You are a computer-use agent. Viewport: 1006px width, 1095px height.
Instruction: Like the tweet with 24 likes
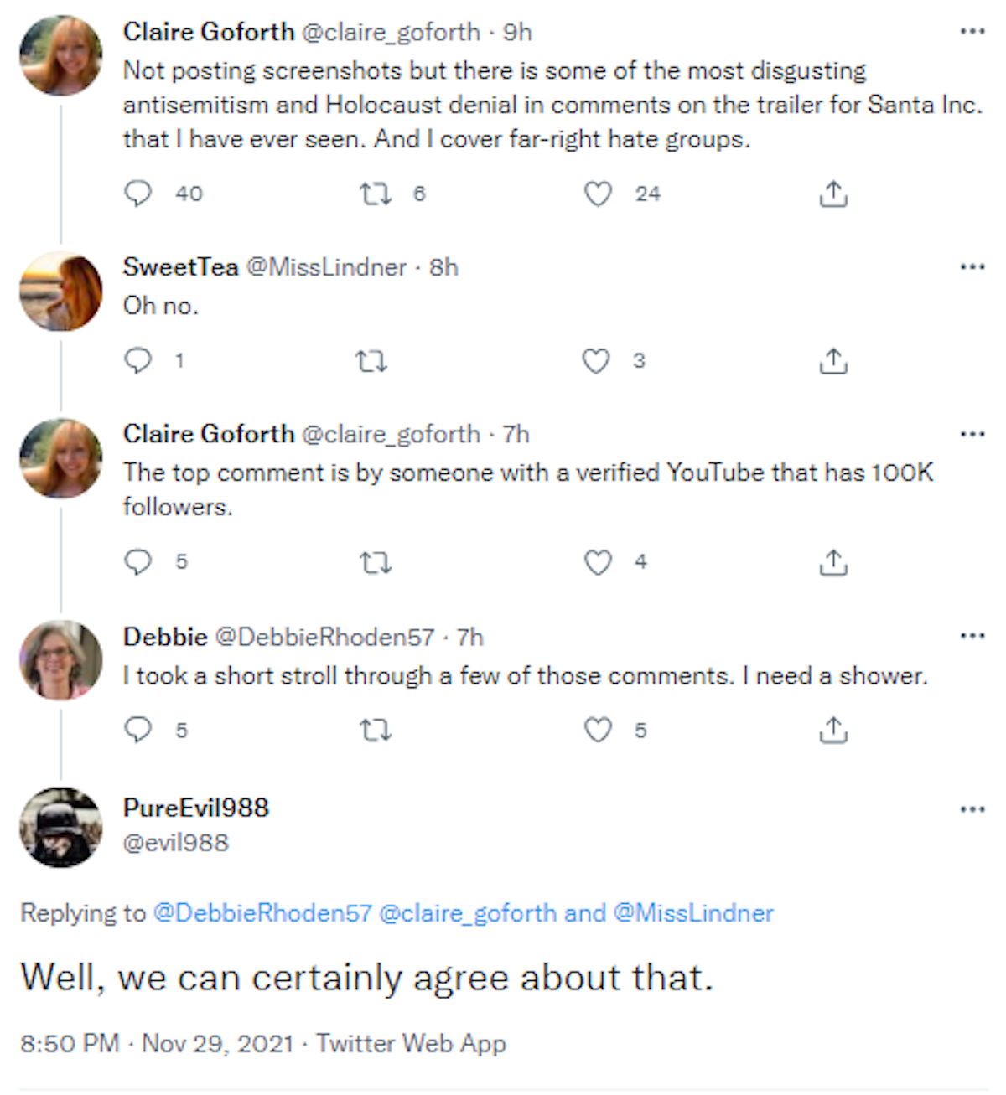(598, 194)
